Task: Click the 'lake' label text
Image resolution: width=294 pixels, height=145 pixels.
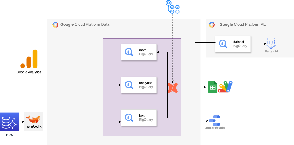Action: [x=142, y=116]
